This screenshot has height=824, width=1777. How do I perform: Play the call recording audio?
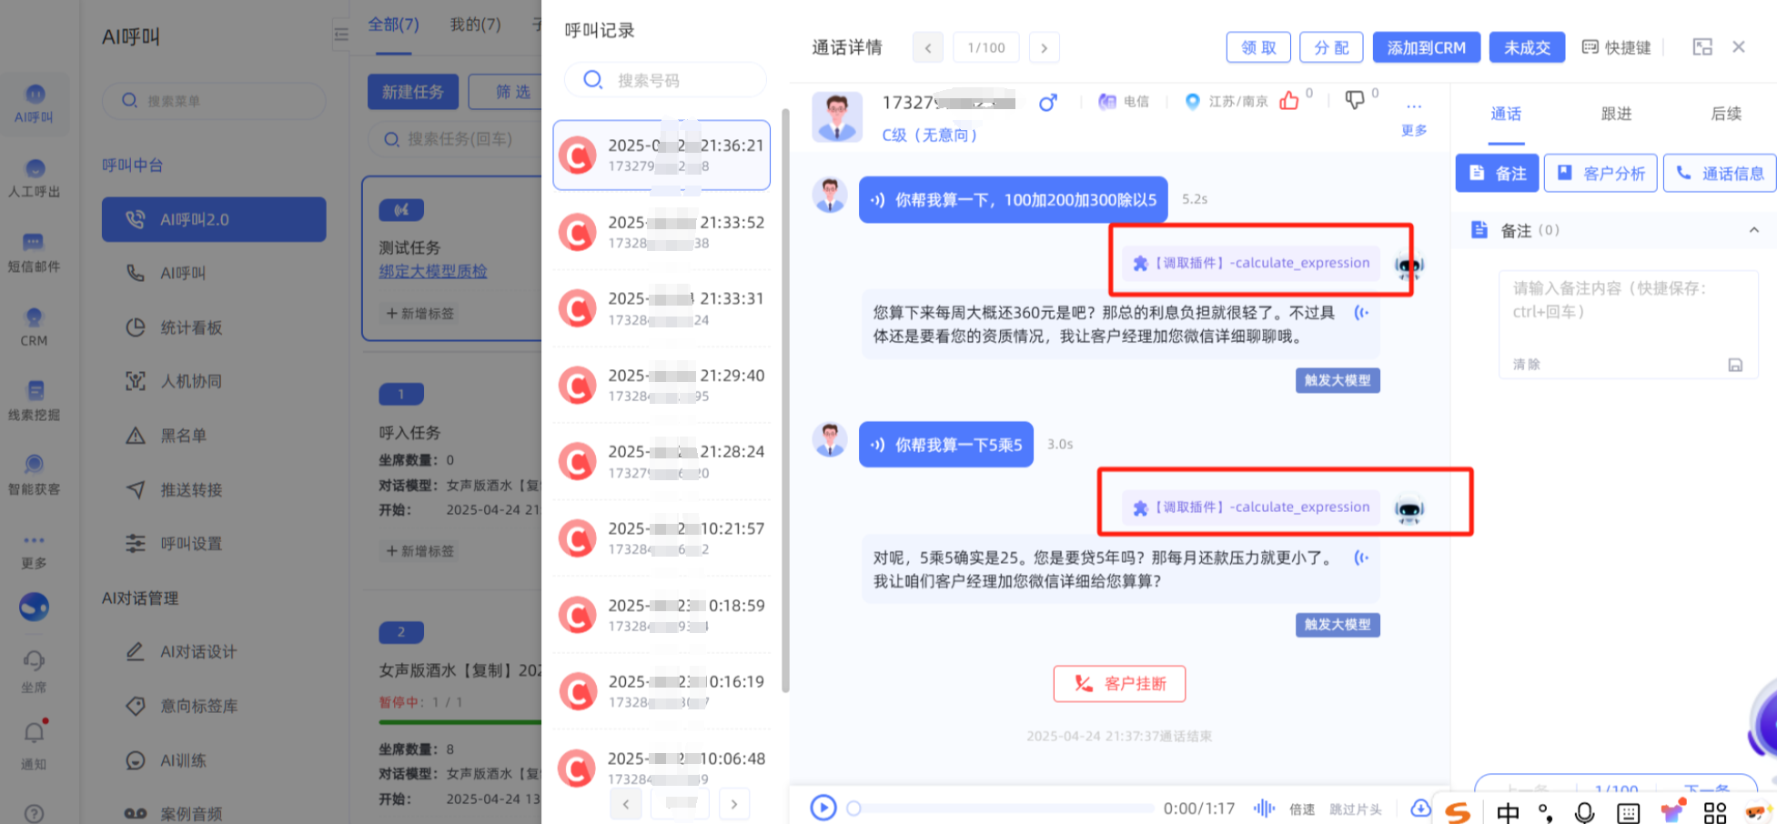point(823,808)
